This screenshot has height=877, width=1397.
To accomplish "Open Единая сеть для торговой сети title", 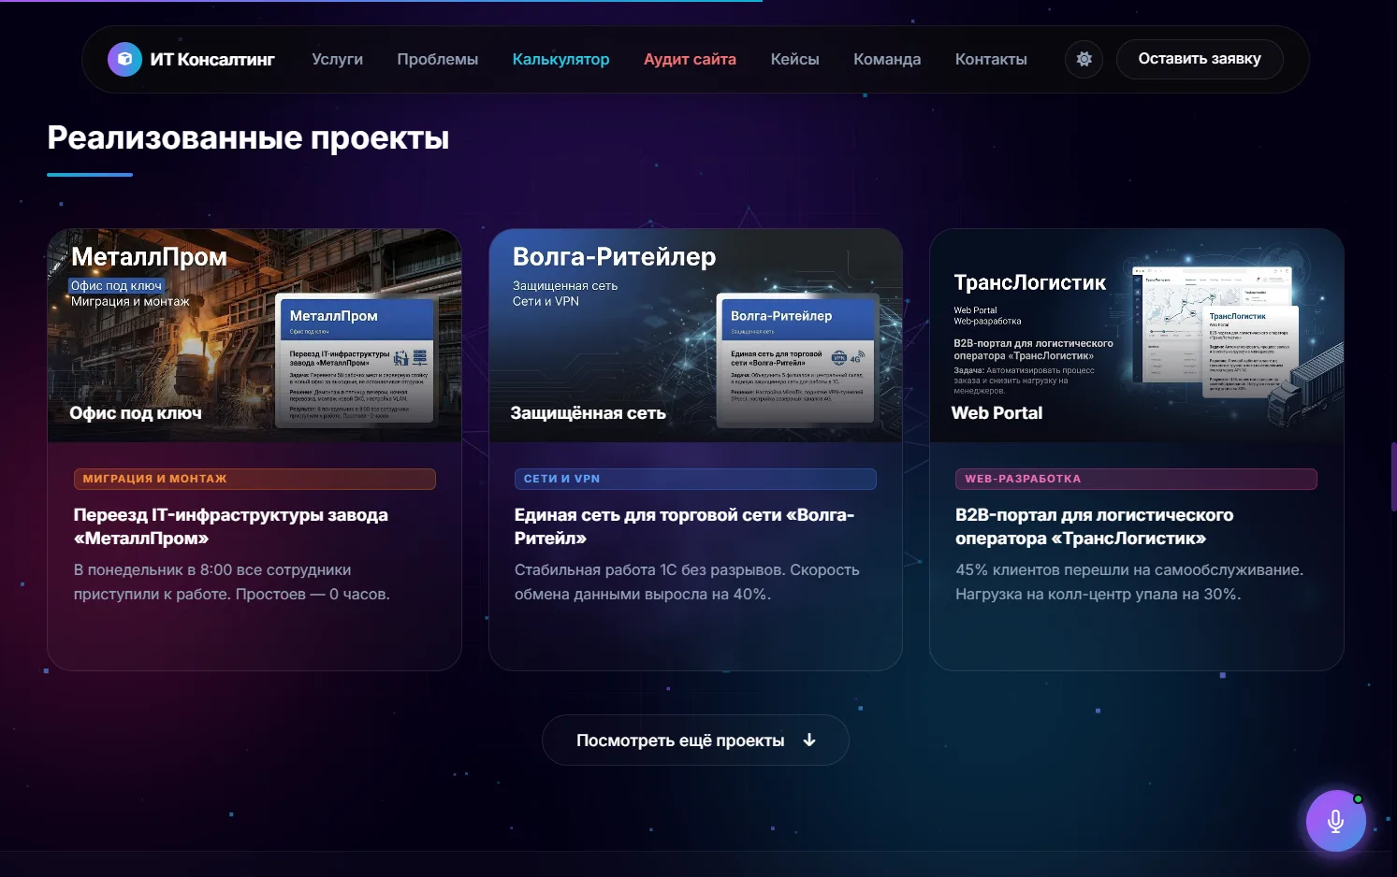I will 684,526.
